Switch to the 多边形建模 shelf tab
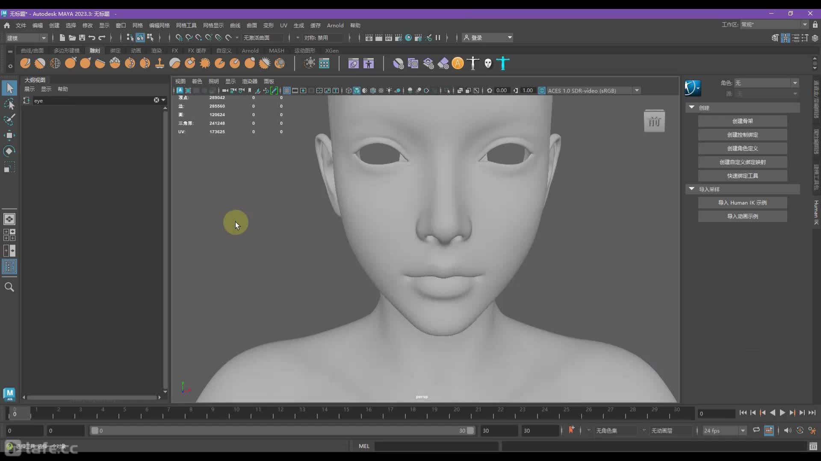The image size is (821, 461). 66,50
